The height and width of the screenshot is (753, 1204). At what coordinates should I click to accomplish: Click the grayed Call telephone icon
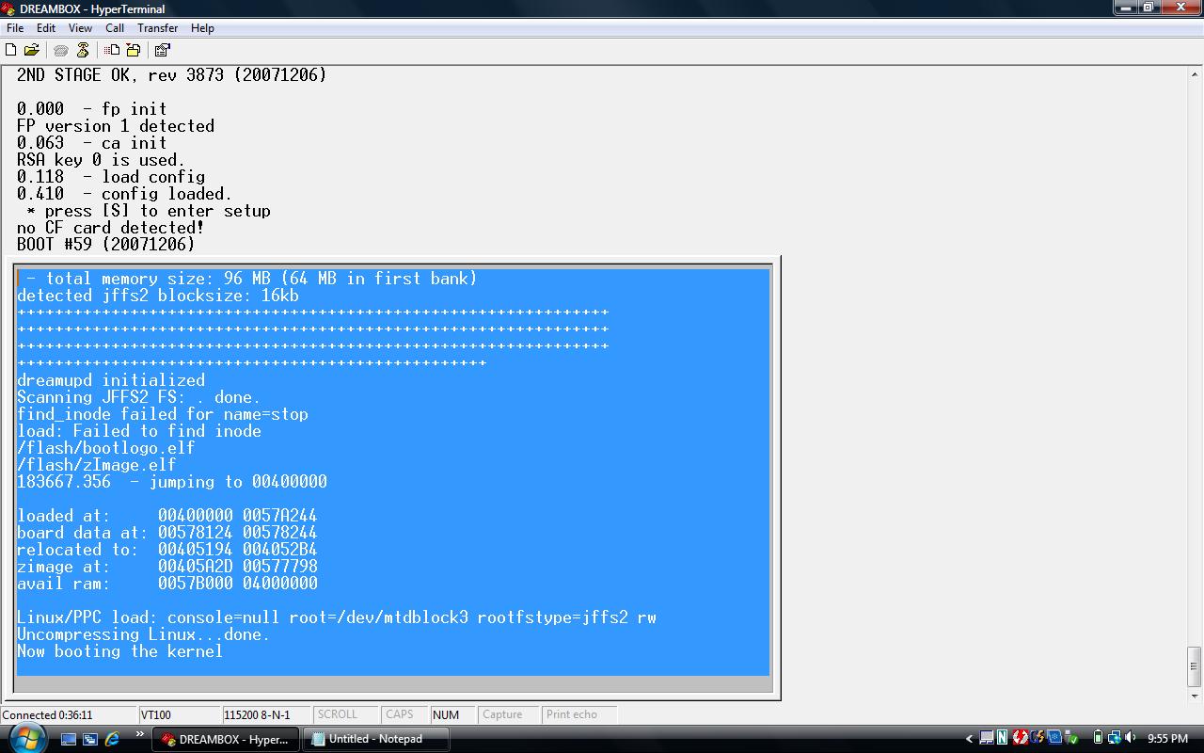[x=61, y=50]
